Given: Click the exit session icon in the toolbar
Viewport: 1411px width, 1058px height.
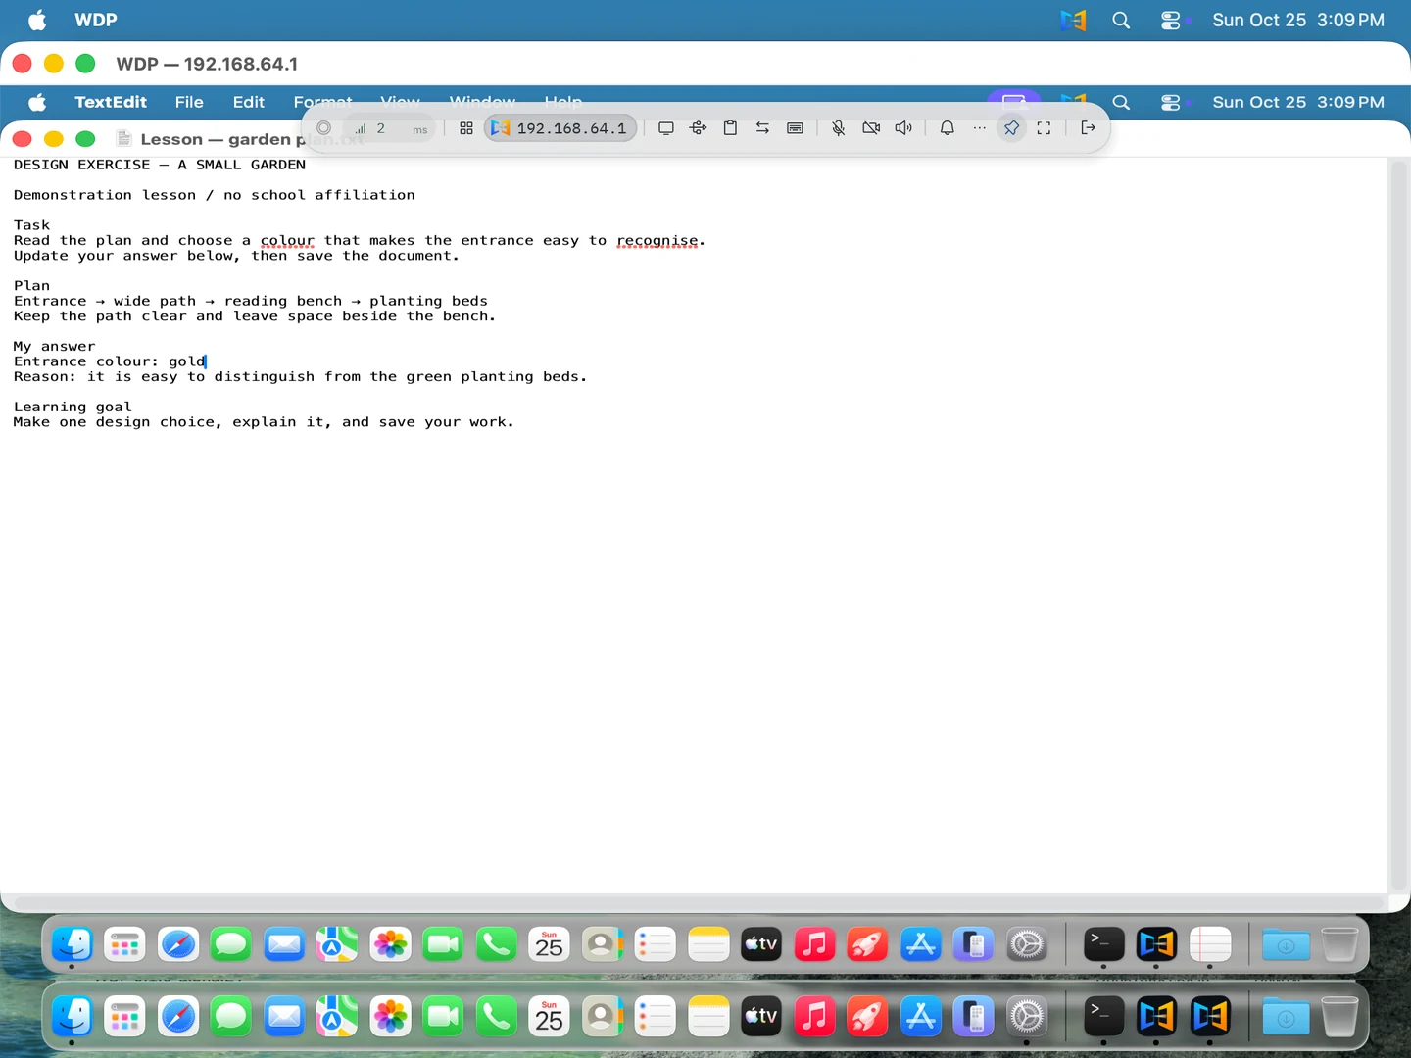Looking at the screenshot, I should [1088, 128].
